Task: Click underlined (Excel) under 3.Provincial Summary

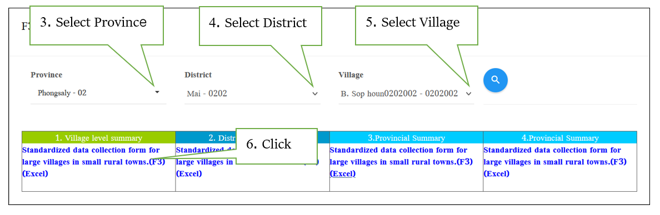Action: click(343, 174)
